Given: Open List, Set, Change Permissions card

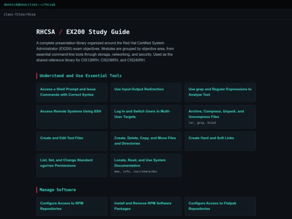Looking at the screenshot, I should 72,165.
